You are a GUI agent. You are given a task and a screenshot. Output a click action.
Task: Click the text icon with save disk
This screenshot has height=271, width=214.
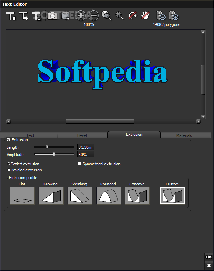pyautogui.click(x=37, y=16)
